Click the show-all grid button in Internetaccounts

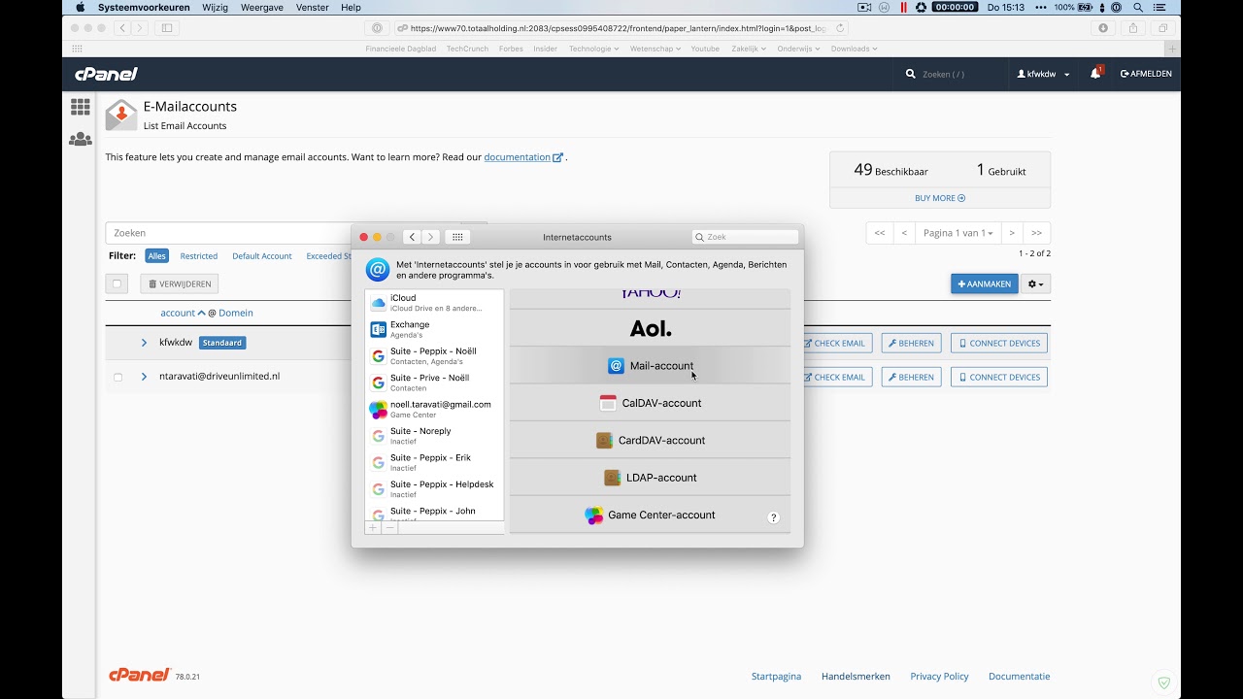click(457, 237)
